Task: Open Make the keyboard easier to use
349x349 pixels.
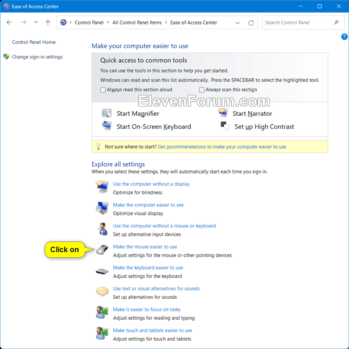Action: click(148, 268)
